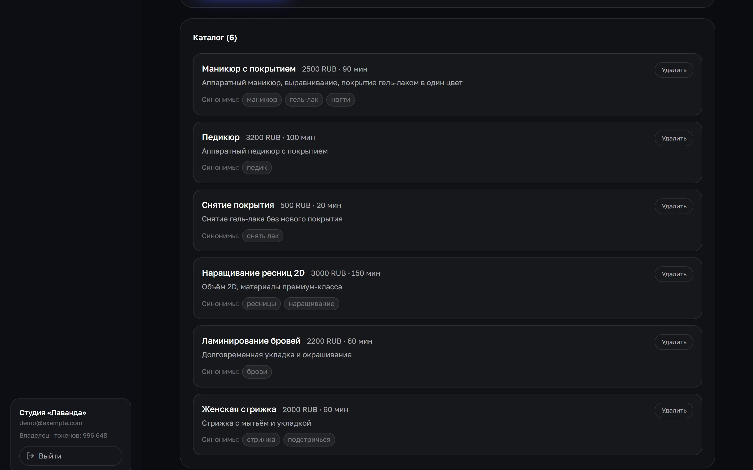Select the Педикюр service title
The width and height of the screenshot is (753, 470).
[221, 137]
